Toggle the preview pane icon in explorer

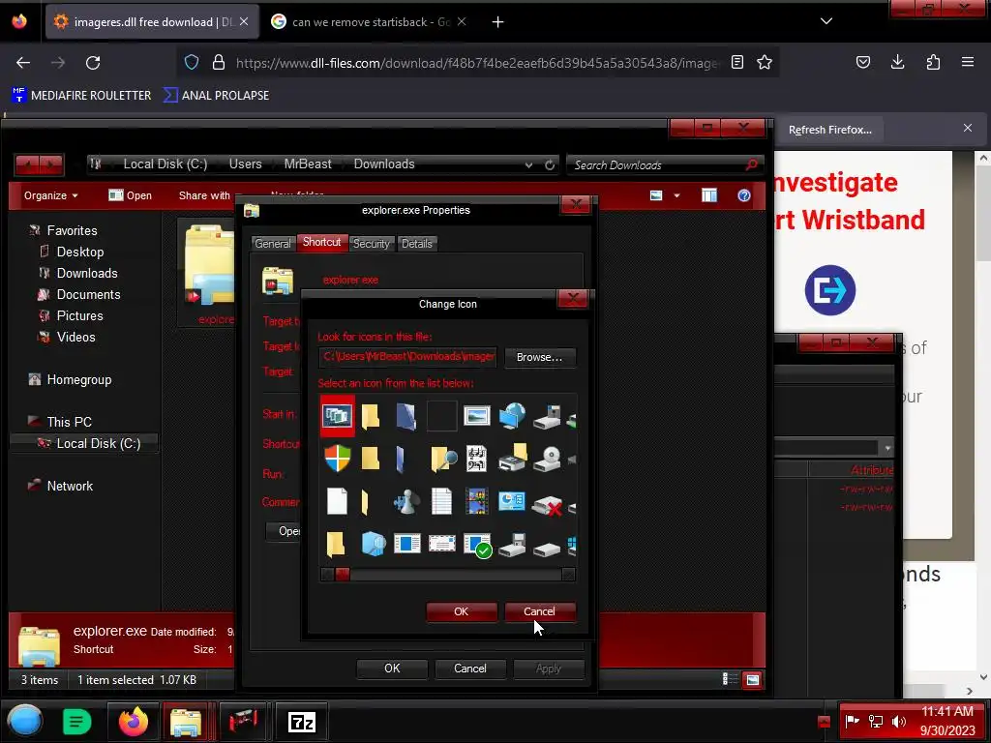pos(709,195)
